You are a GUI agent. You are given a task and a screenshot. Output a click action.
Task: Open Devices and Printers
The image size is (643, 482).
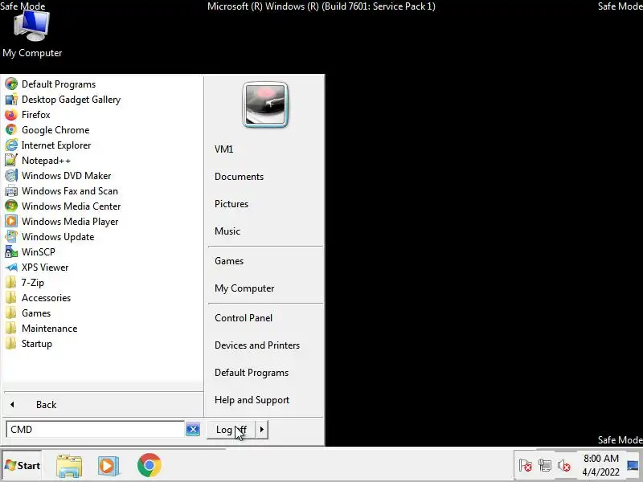pos(257,345)
